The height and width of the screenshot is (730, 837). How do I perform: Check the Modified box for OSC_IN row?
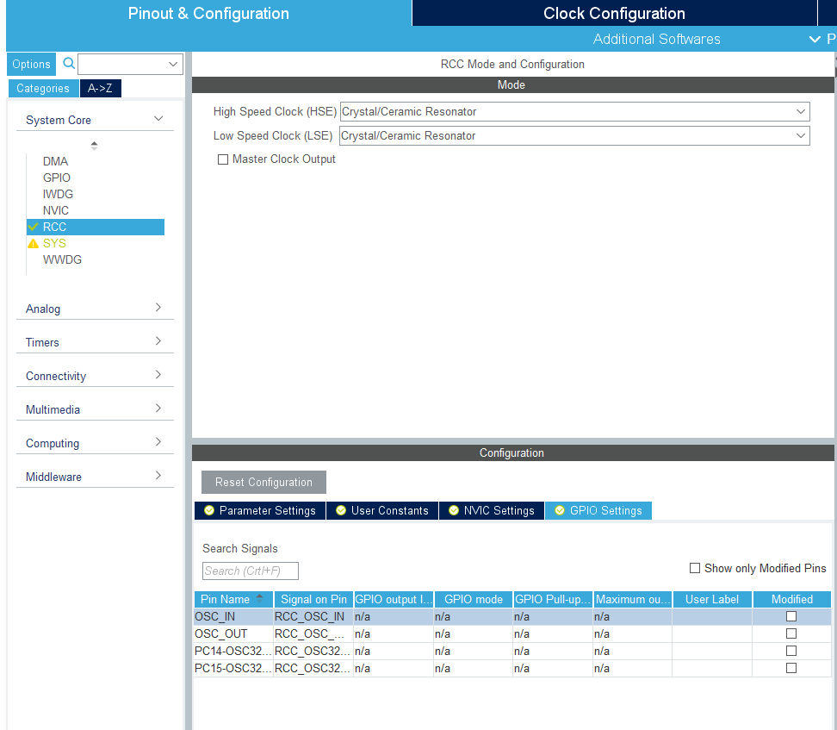point(790,615)
